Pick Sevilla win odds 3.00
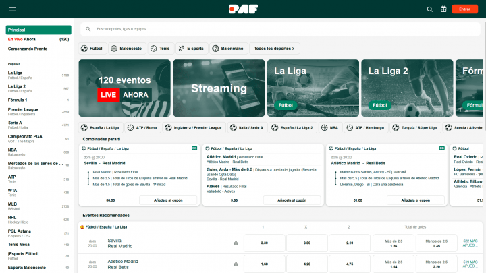This screenshot has height=273, width=486. point(265,243)
